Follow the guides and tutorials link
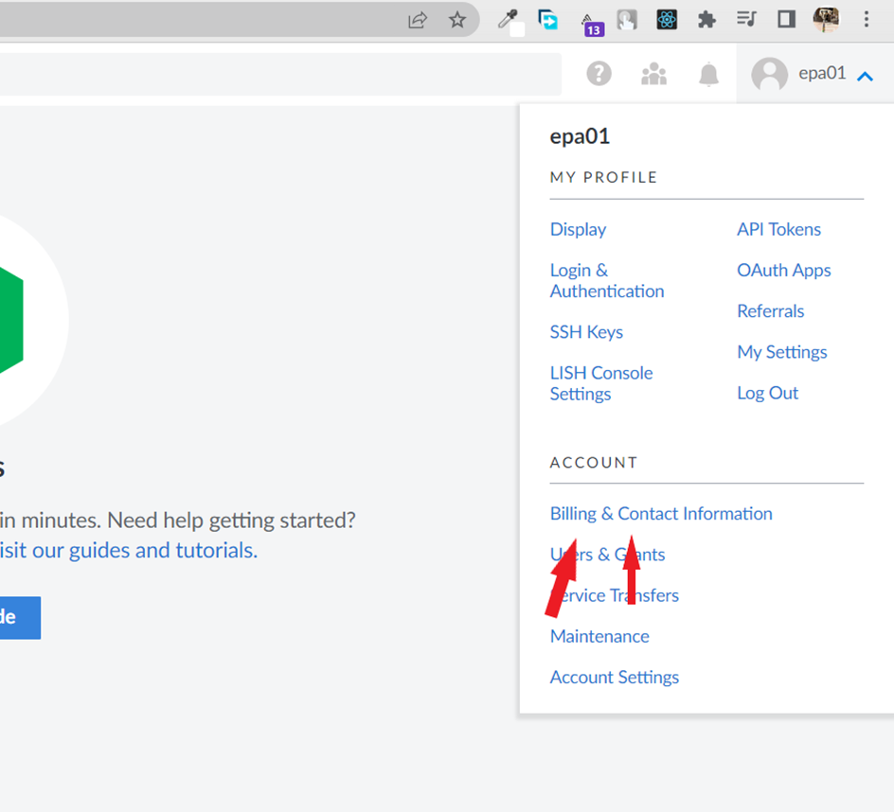Image resolution: width=894 pixels, height=812 pixels. [128, 551]
